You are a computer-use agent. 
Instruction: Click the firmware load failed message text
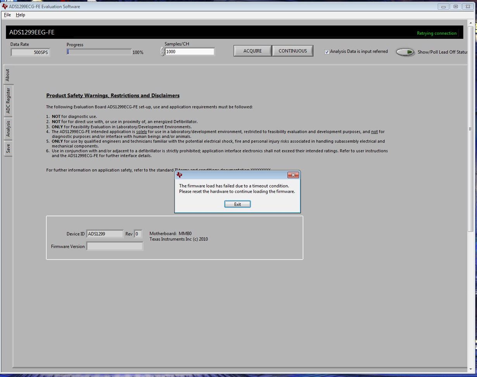[237, 189]
